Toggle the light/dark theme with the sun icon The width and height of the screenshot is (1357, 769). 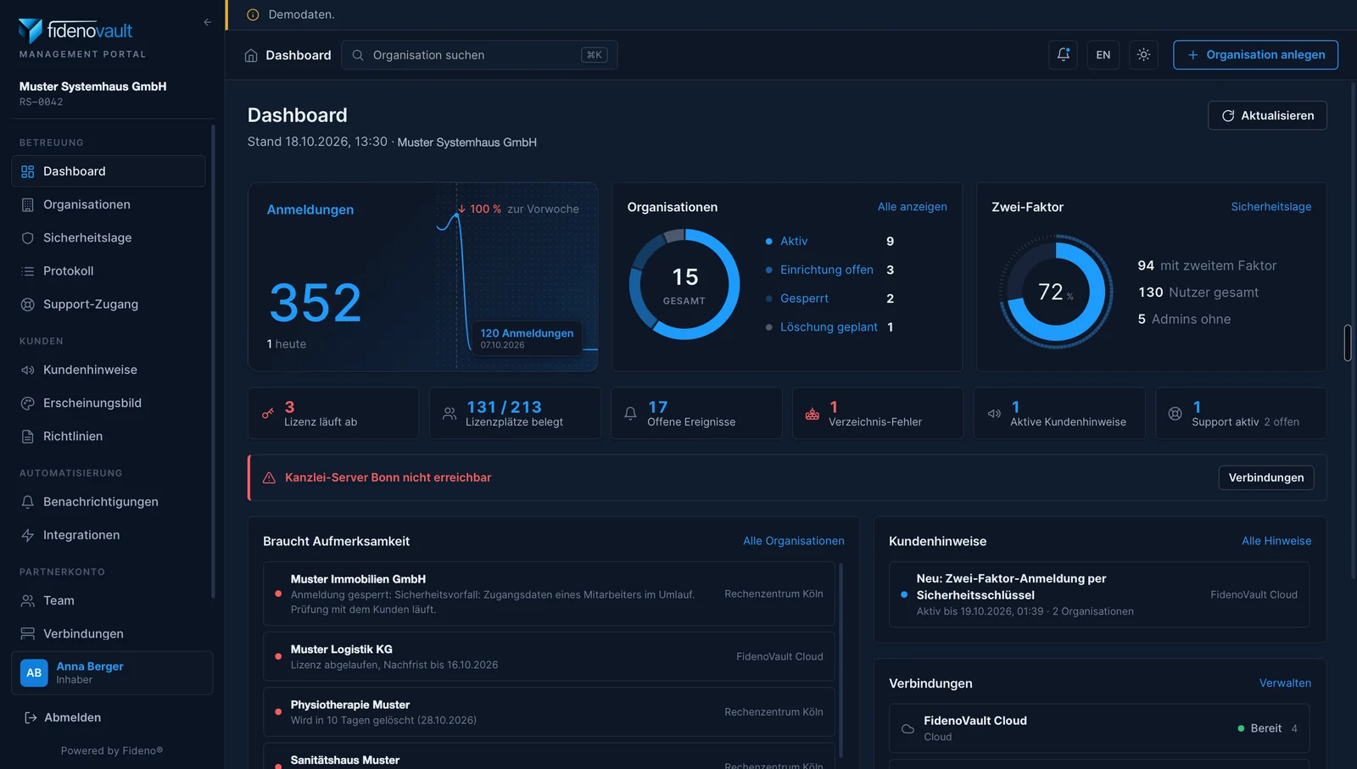1143,54
